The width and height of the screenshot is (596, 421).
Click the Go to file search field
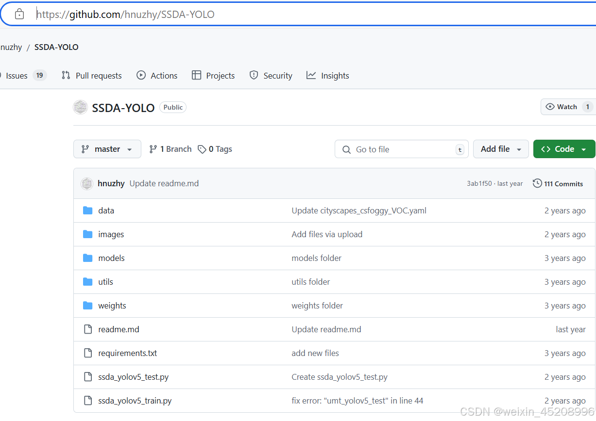coord(402,149)
